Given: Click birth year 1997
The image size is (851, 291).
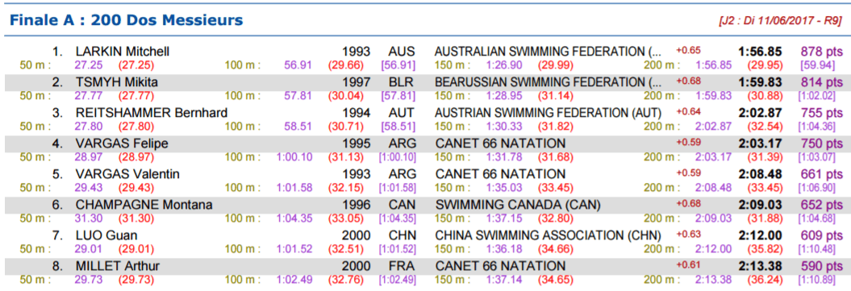Looking at the screenshot, I should click(356, 82).
